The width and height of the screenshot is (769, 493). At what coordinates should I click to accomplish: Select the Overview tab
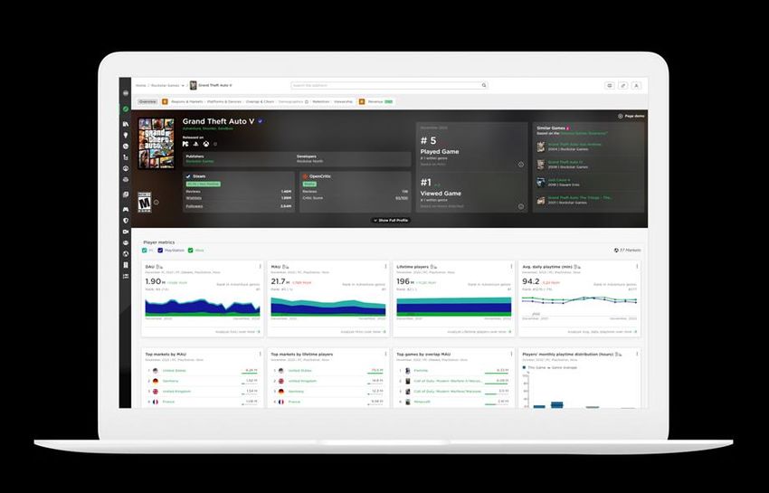pos(147,101)
